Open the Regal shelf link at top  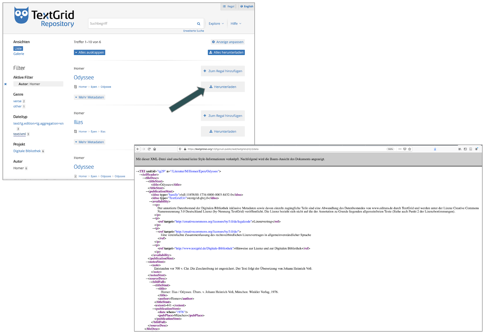tap(229, 6)
